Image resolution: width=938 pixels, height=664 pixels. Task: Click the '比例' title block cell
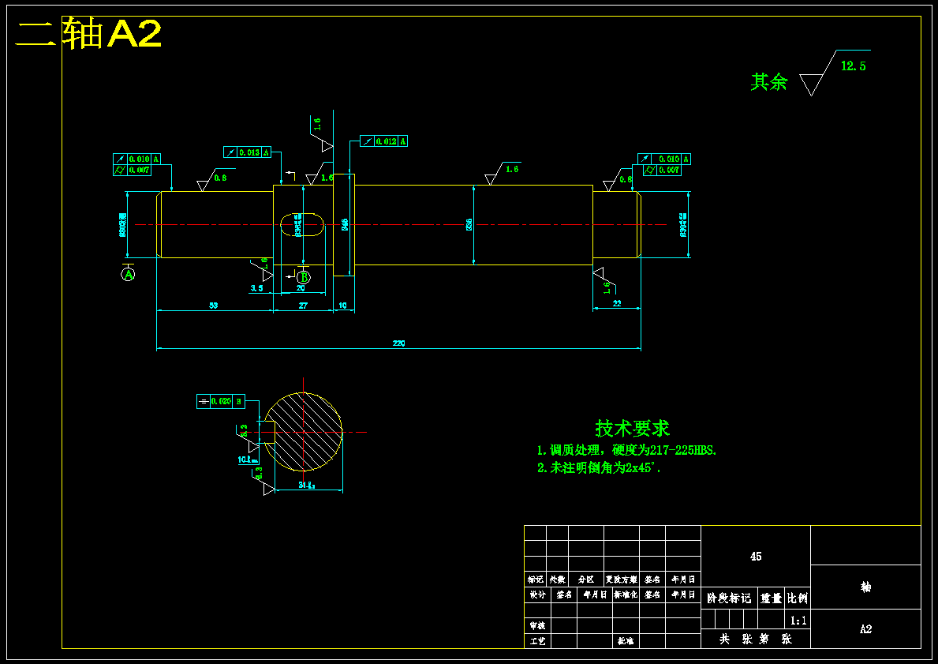pyautogui.click(x=798, y=598)
